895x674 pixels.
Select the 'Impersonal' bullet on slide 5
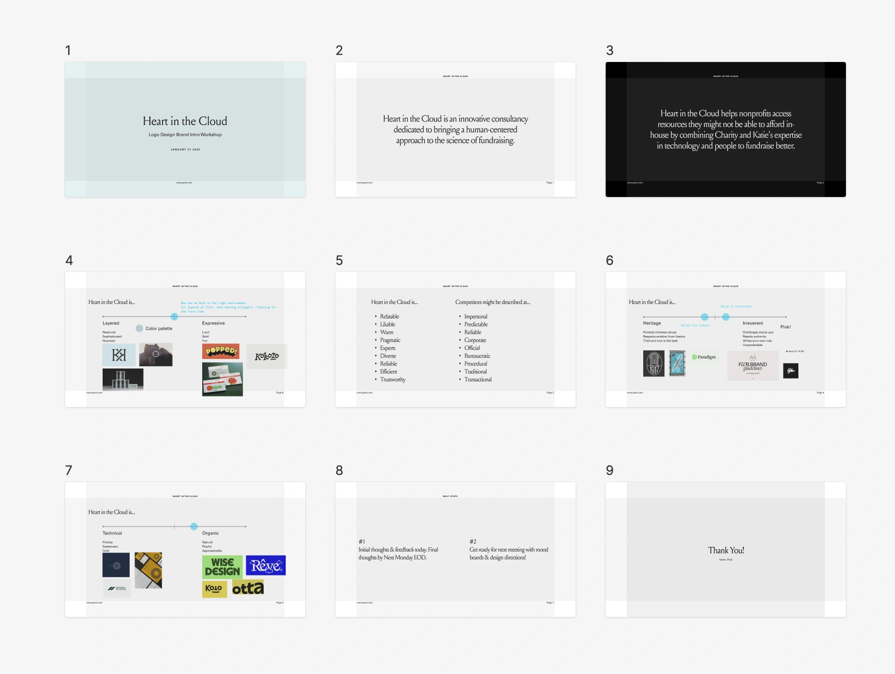click(x=476, y=316)
